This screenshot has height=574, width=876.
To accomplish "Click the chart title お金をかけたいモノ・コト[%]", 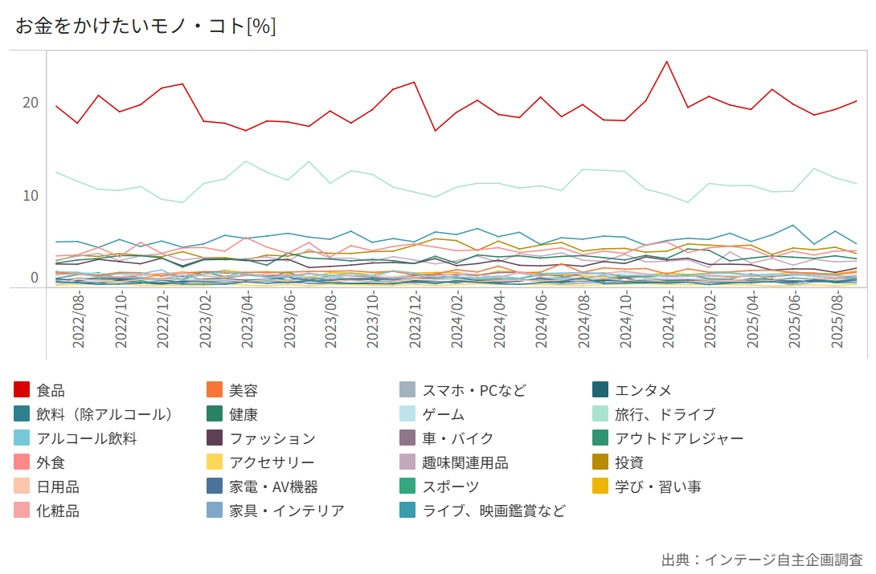I will click(145, 26).
